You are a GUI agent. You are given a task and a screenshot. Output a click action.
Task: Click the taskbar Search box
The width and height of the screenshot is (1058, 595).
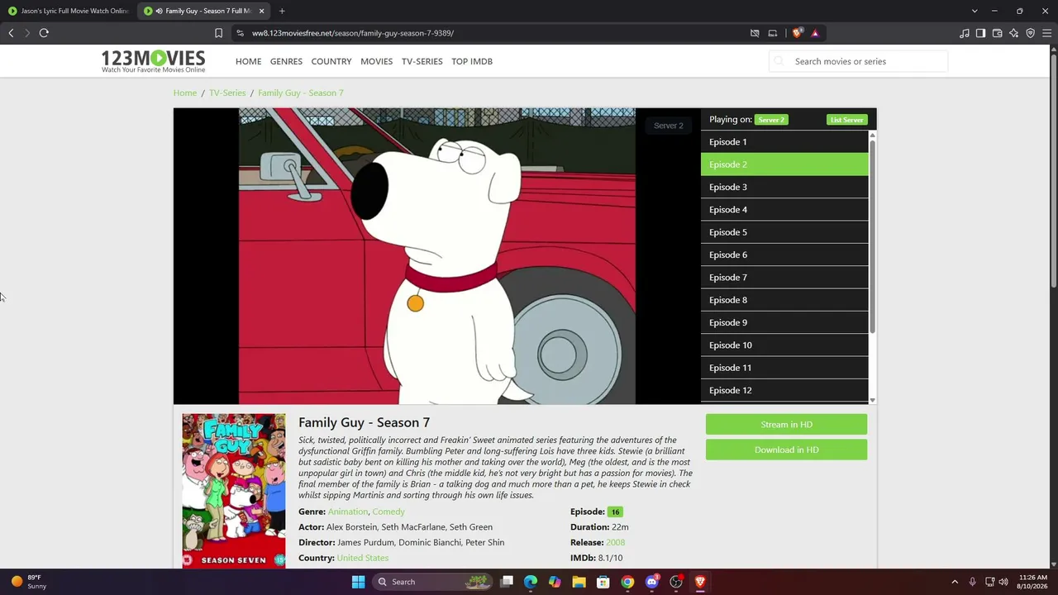(x=433, y=582)
